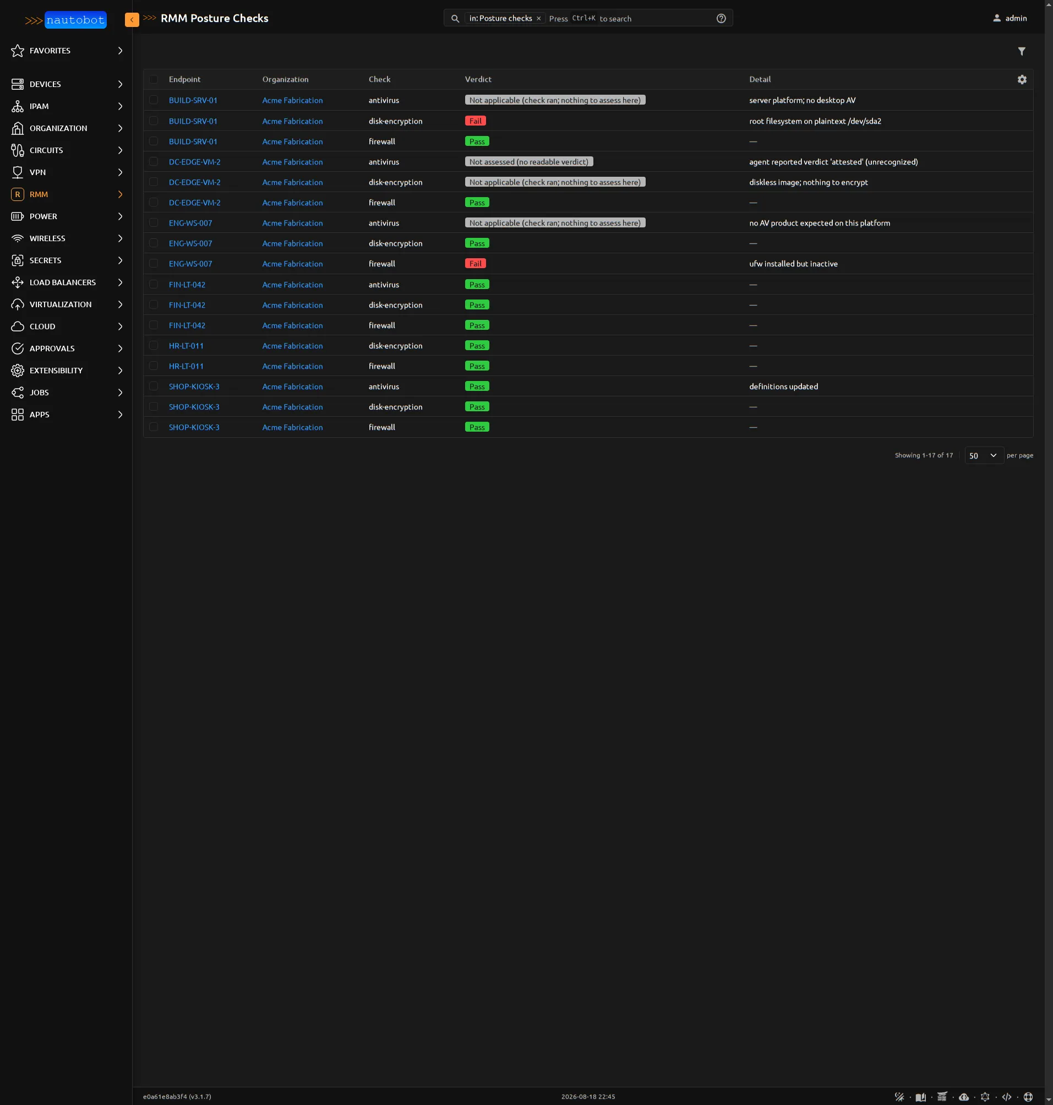1053x1105 pixels.
Task: Expand the Circuits sidebar menu
Action: coord(66,150)
